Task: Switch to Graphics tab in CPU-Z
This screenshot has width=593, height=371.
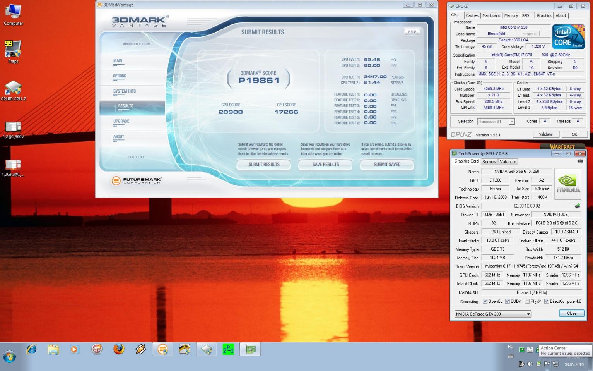Action: click(x=544, y=15)
